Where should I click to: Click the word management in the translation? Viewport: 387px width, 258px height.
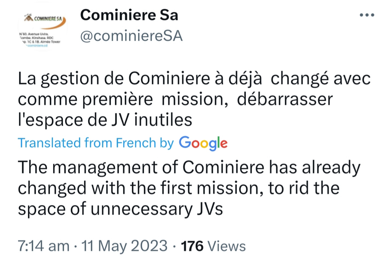pos(105,167)
